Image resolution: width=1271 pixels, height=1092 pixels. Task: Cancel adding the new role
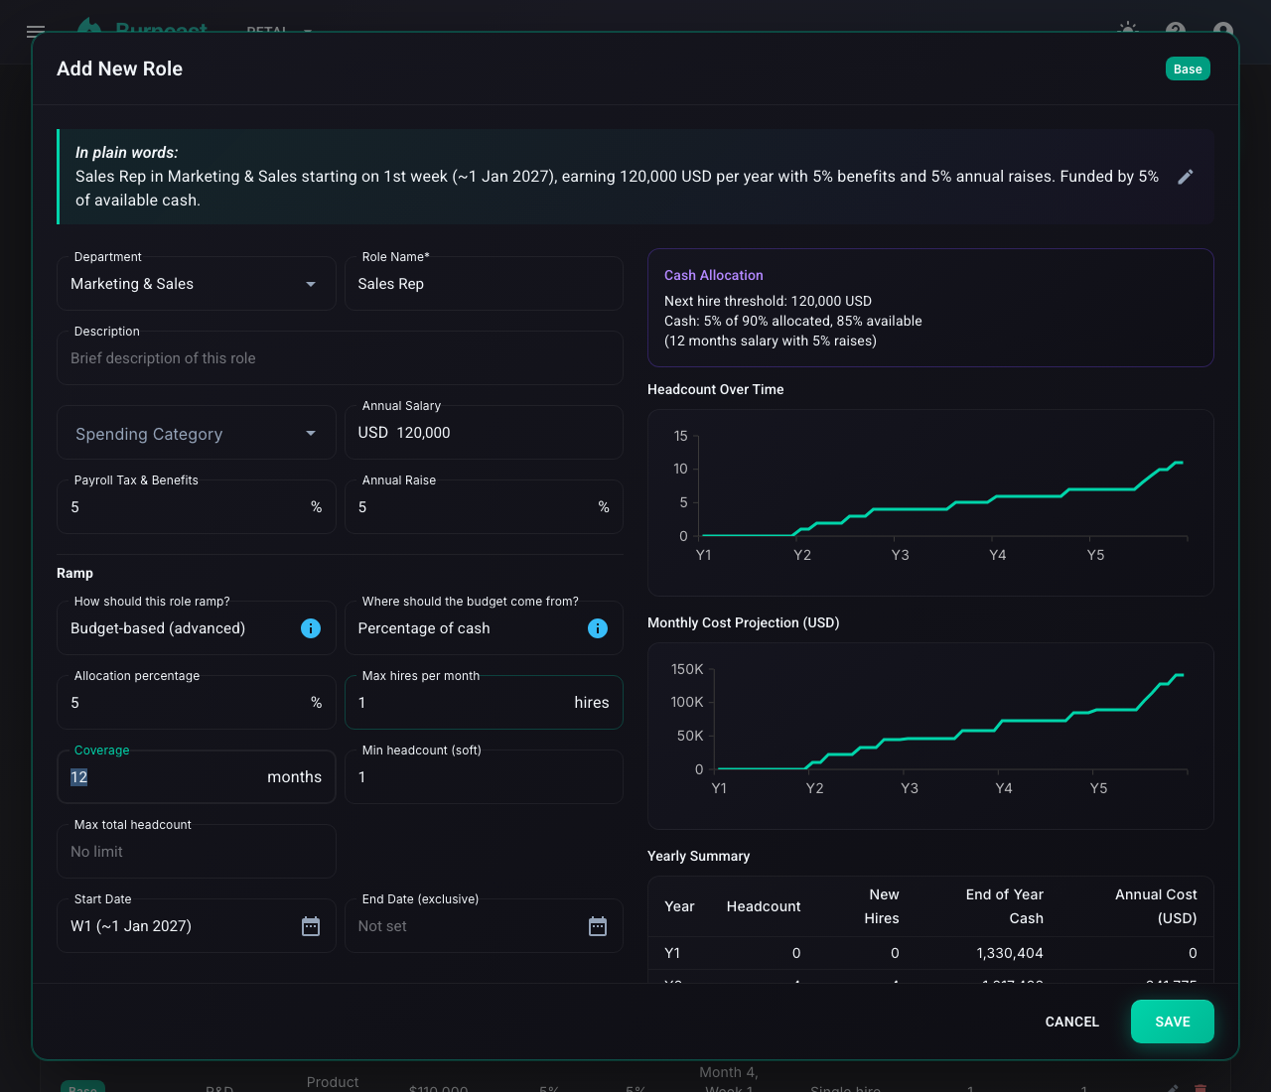[x=1072, y=1022]
